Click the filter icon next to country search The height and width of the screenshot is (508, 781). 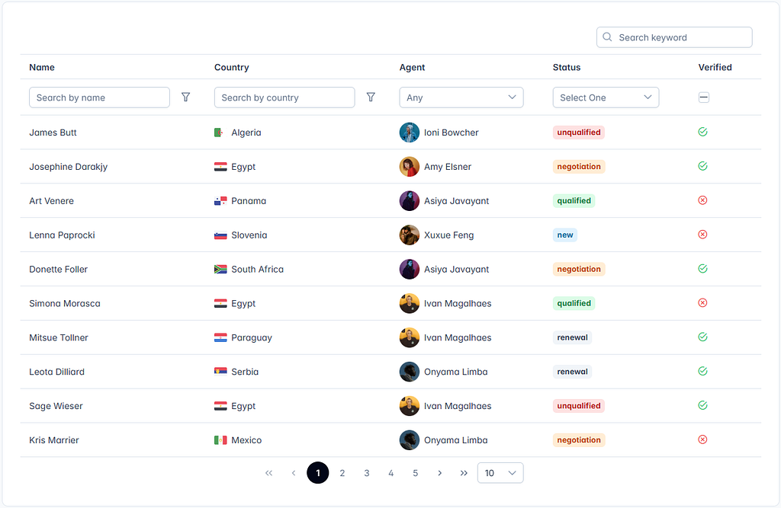371,97
